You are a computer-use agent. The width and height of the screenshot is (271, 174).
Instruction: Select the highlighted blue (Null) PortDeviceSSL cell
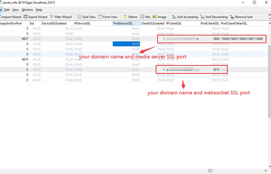126,44
